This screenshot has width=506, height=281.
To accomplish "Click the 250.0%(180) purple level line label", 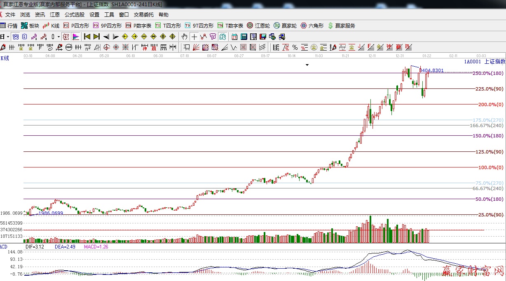I will [487, 73].
